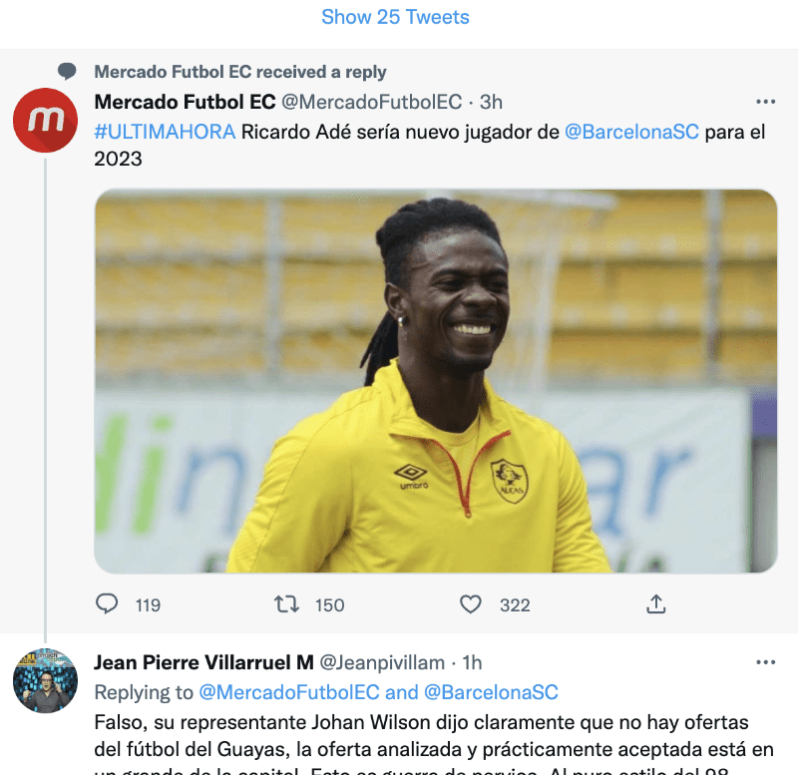Image resolution: width=798 pixels, height=775 pixels.
Task: Open the #ULTIMAHORA hashtag
Action: click(x=165, y=132)
